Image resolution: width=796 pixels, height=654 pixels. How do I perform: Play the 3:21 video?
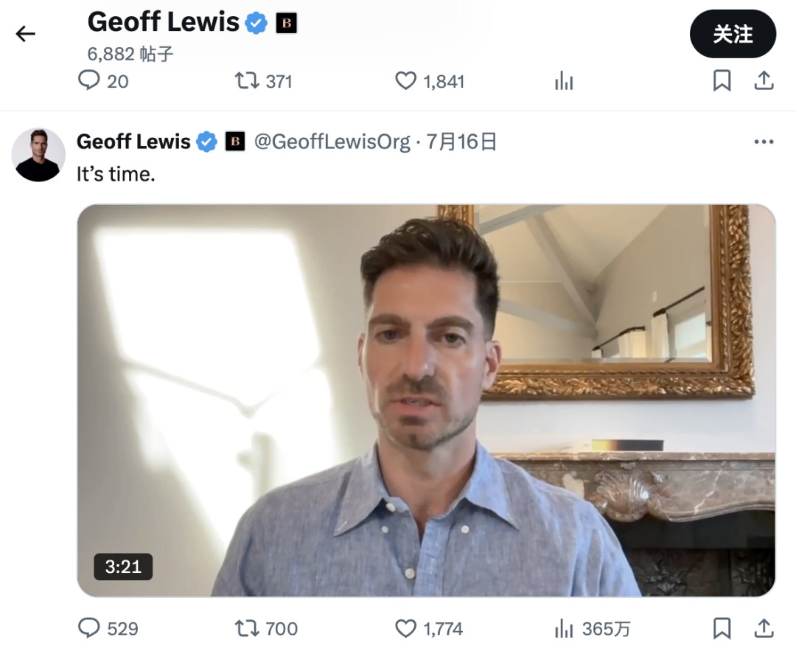(426, 400)
